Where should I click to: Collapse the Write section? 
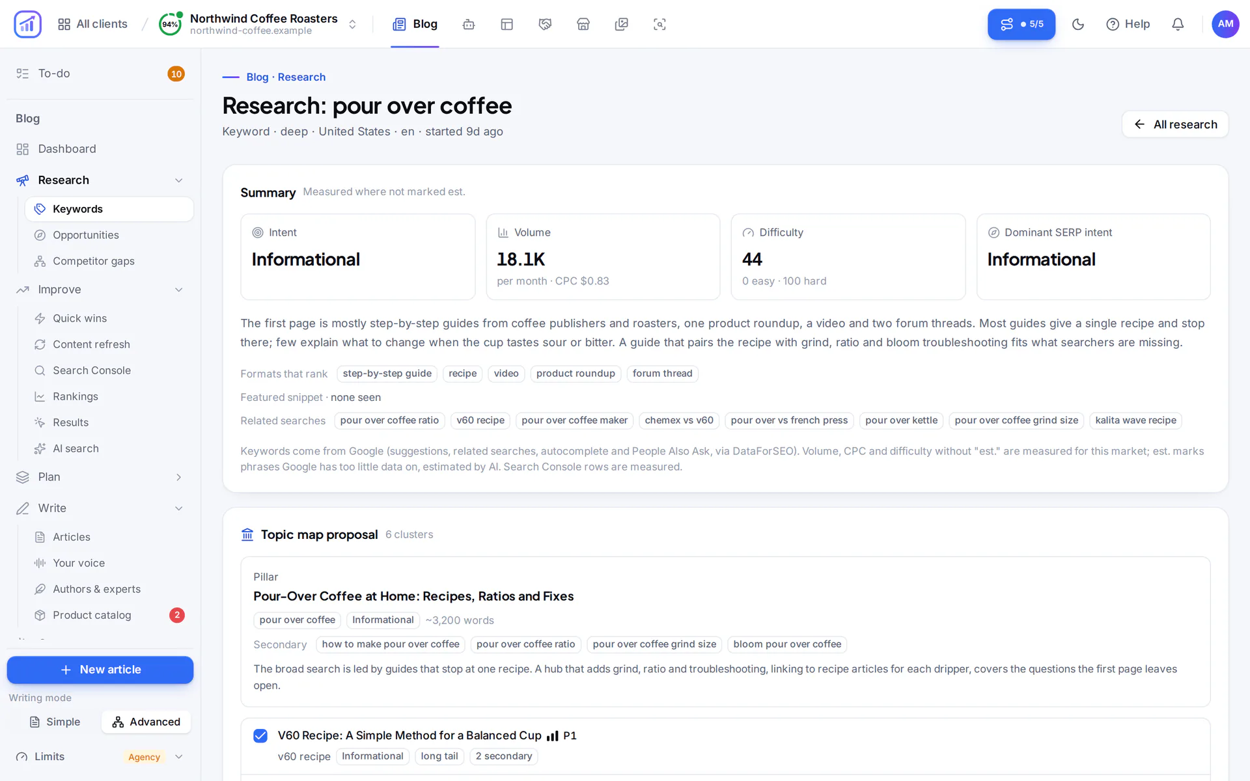[179, 508]
